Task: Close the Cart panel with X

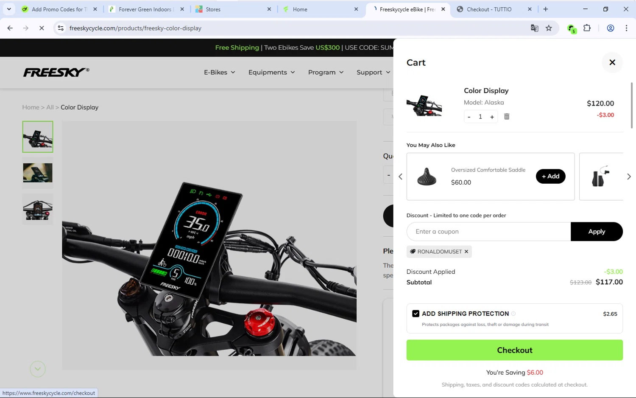Action: click(x=612, y=62)
